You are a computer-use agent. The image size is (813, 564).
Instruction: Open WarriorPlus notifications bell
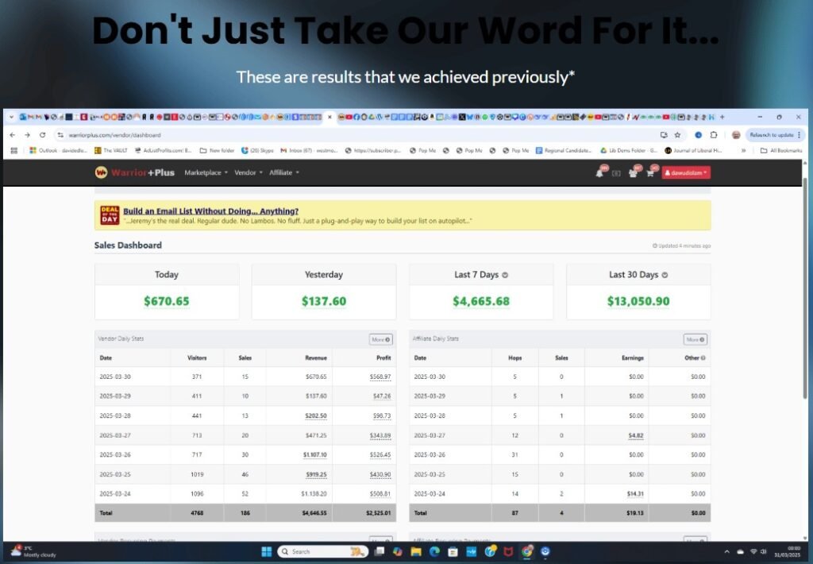point(600,173)
